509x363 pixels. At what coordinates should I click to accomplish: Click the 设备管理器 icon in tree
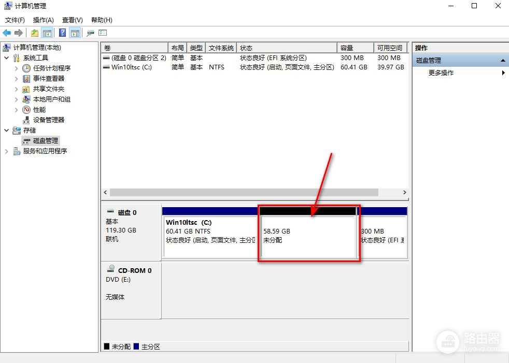pos(26,120)
